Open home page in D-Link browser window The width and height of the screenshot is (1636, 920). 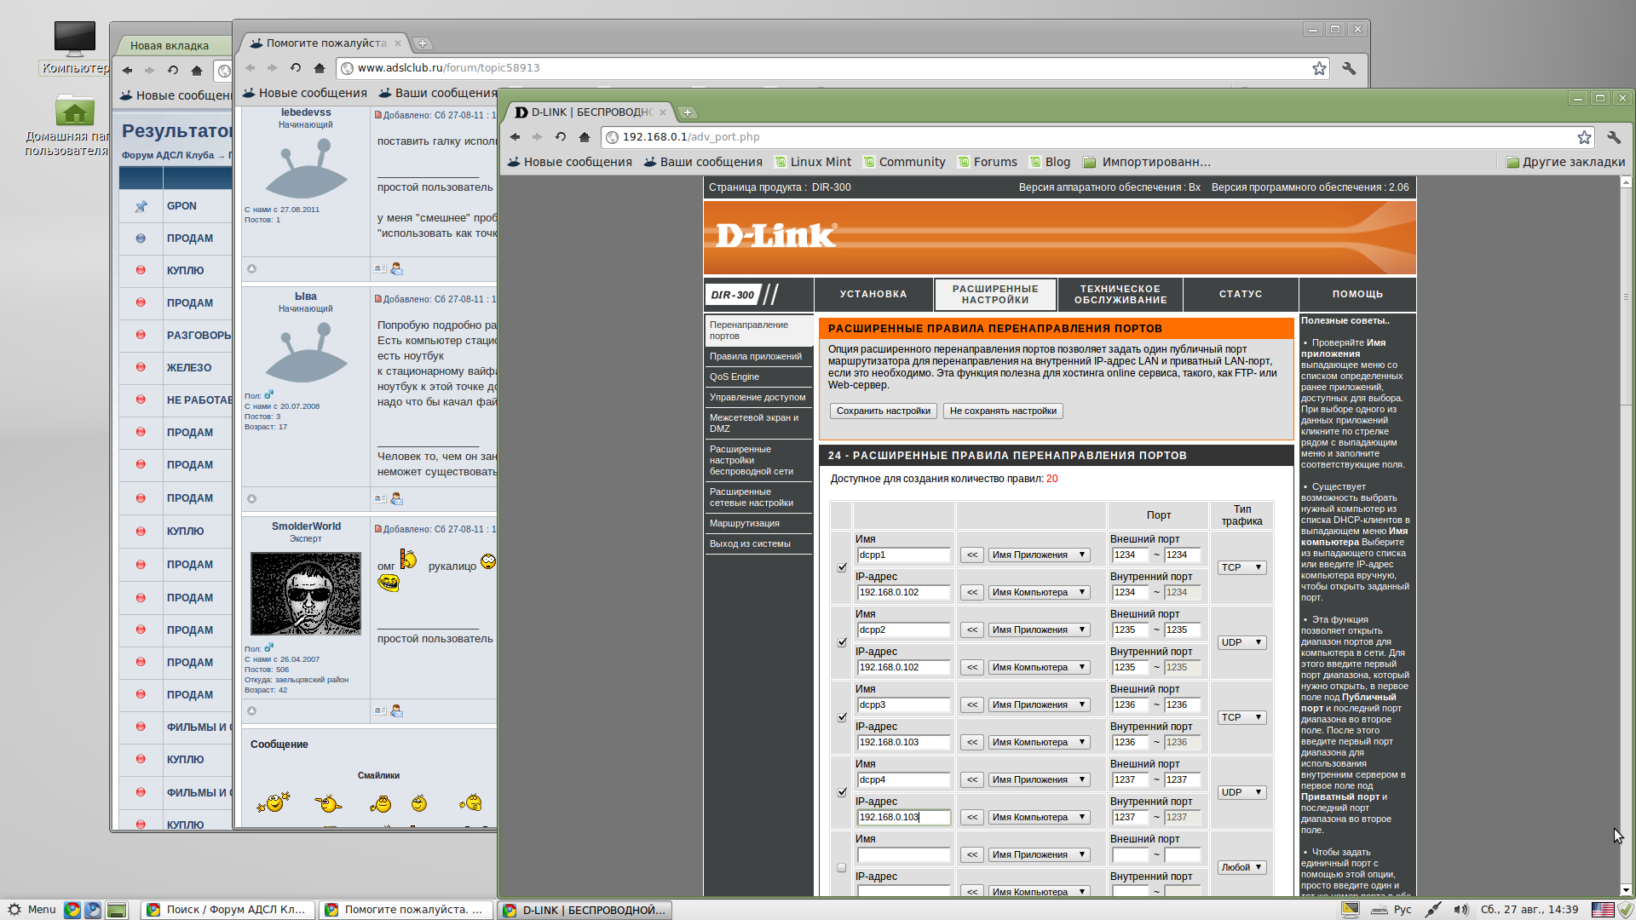[584, 137]
